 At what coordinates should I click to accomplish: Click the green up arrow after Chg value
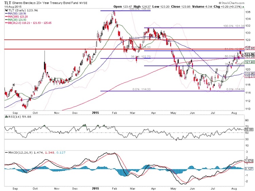point(243,7)
